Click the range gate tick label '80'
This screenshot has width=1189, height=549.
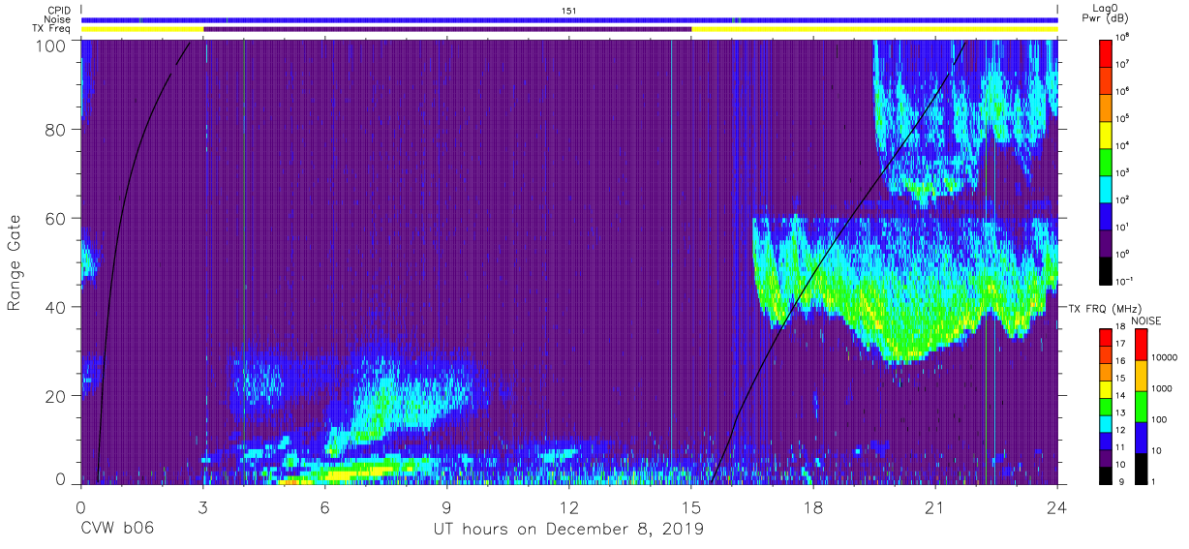tap(55, 129)
